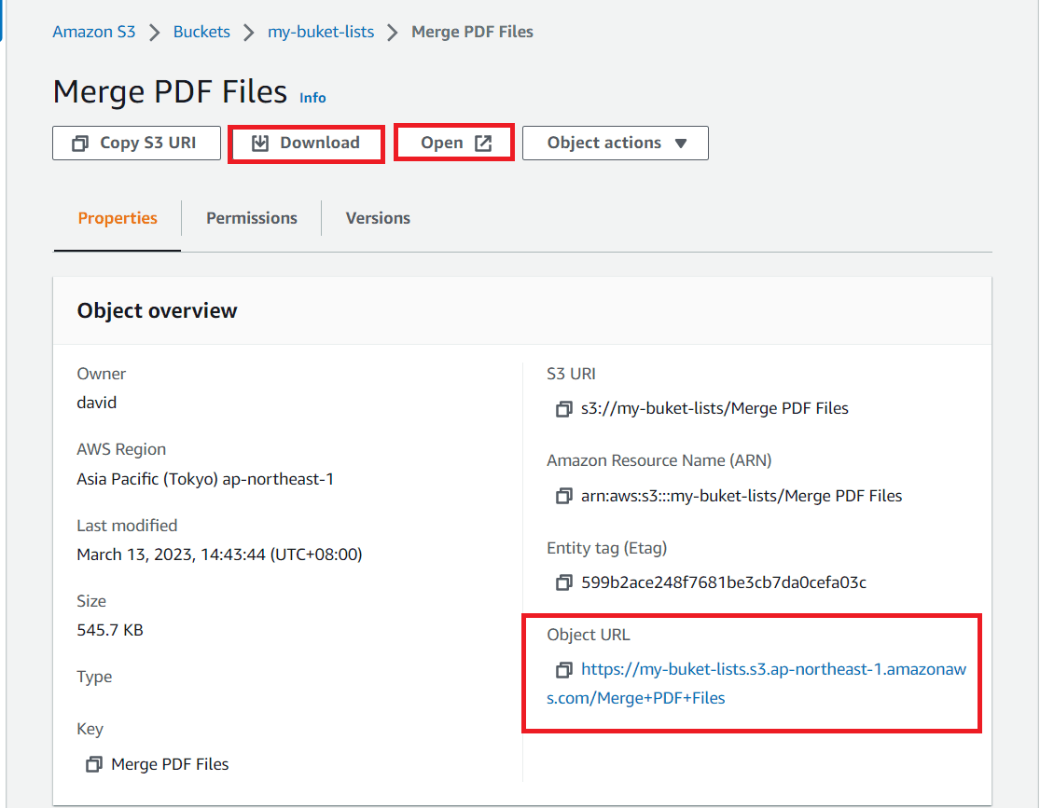
Task: Click the copy icon beside the S3 URI
Action: [x=563, y=408]
